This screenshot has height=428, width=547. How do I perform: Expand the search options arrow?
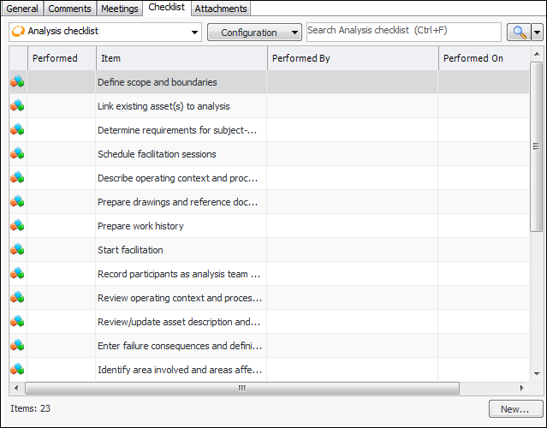point(538,33)
